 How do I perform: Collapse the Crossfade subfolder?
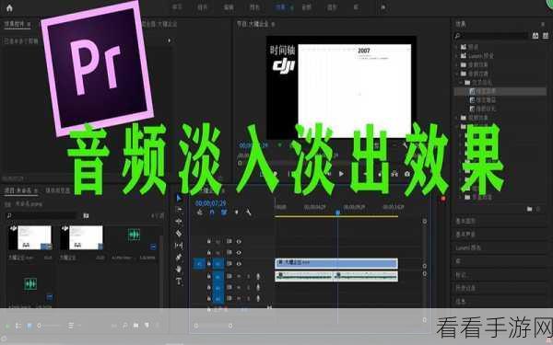click(462, 83)
